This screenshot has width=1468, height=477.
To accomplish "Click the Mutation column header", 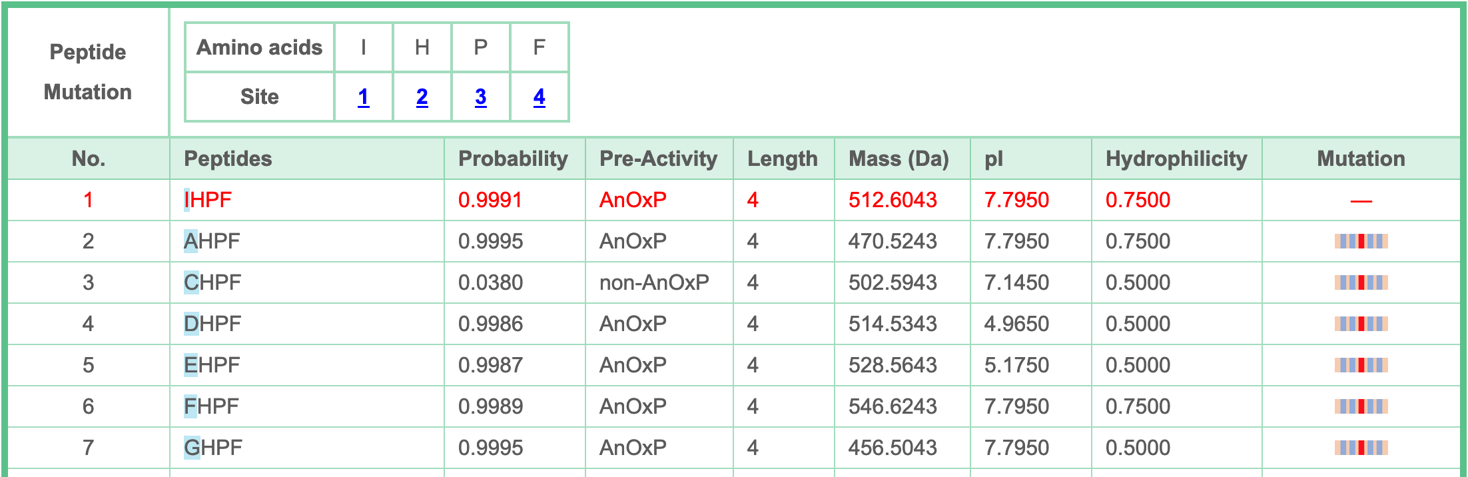I will click(1361, 159).
